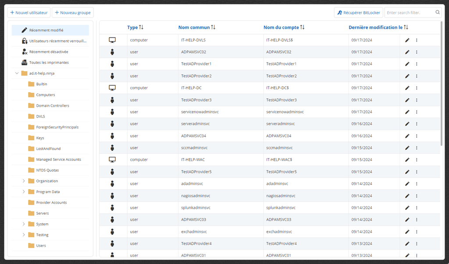Expand the Testing folder

[23, 235]
